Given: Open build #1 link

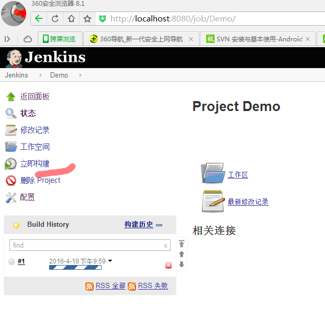Looking at the screenshot, I should (21, 261).
